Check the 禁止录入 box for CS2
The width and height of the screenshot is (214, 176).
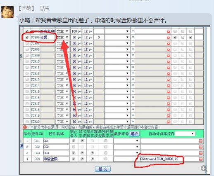pos(74,147)
